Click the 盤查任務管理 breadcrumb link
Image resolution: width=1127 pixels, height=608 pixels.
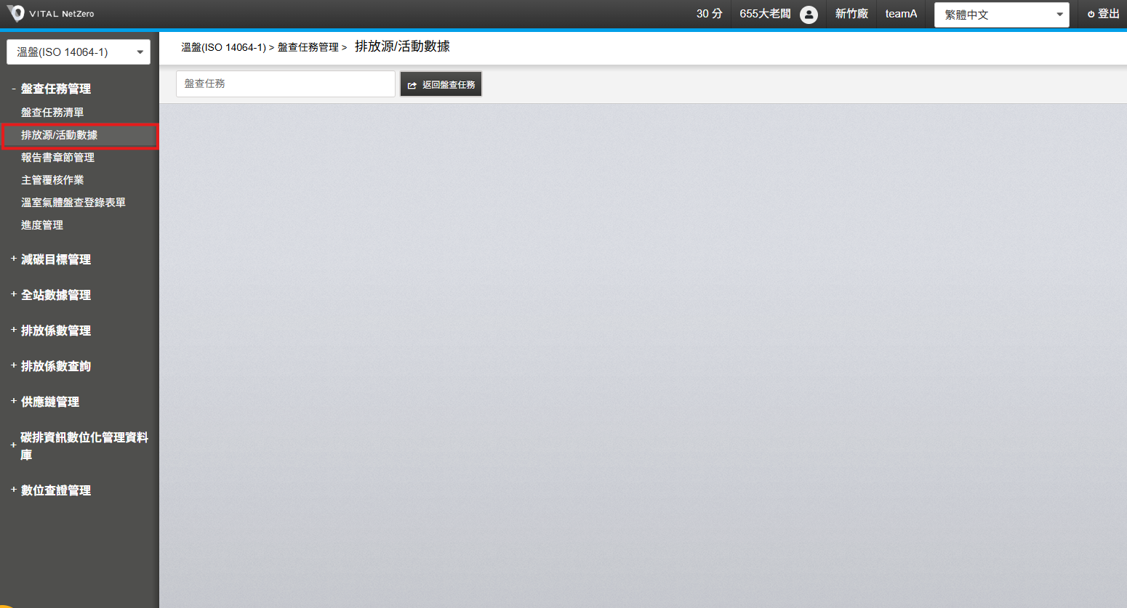[308, 47]
